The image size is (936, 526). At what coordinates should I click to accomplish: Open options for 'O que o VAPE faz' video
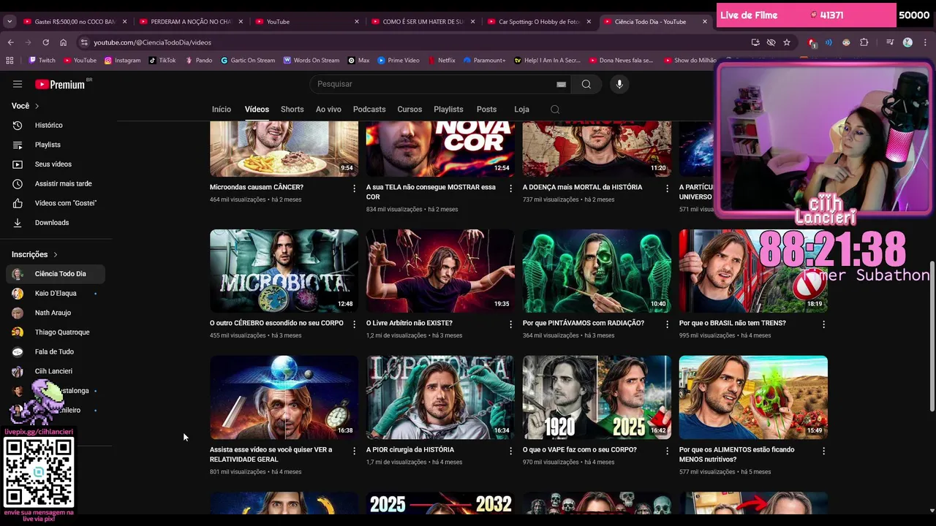click(667, 451)
